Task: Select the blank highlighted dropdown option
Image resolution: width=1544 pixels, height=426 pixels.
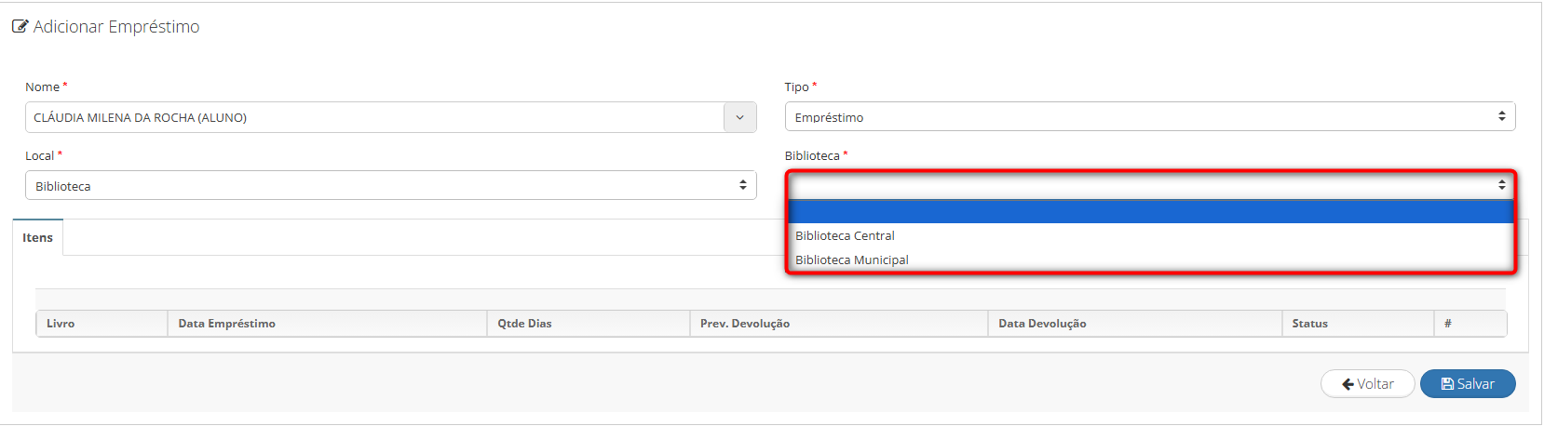Action: pos(1151,211)
